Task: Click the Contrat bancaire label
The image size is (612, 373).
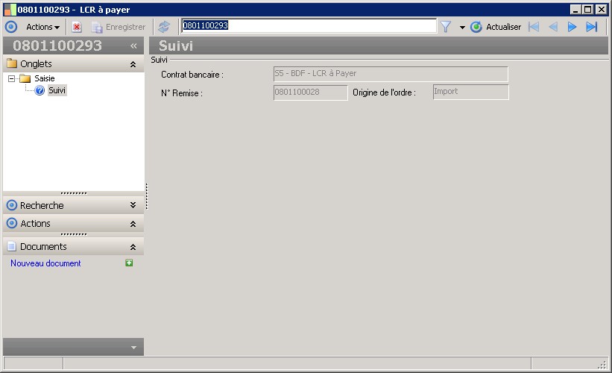Action: (x=192, y=75)
